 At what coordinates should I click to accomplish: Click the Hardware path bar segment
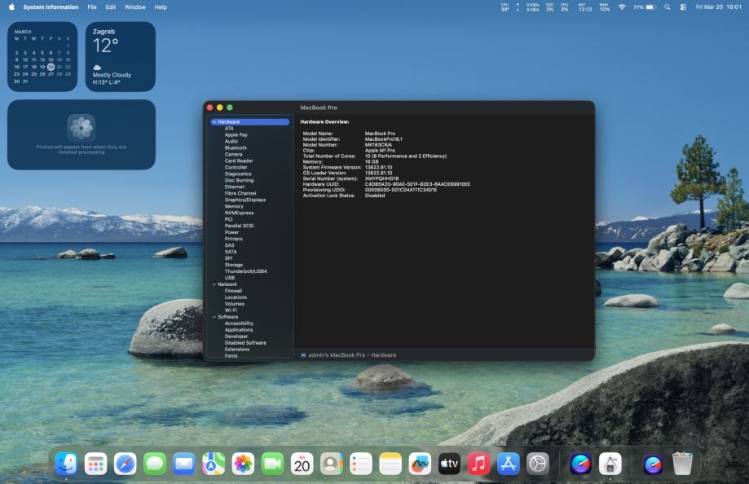pyautogui.click(x=384, y=355)
